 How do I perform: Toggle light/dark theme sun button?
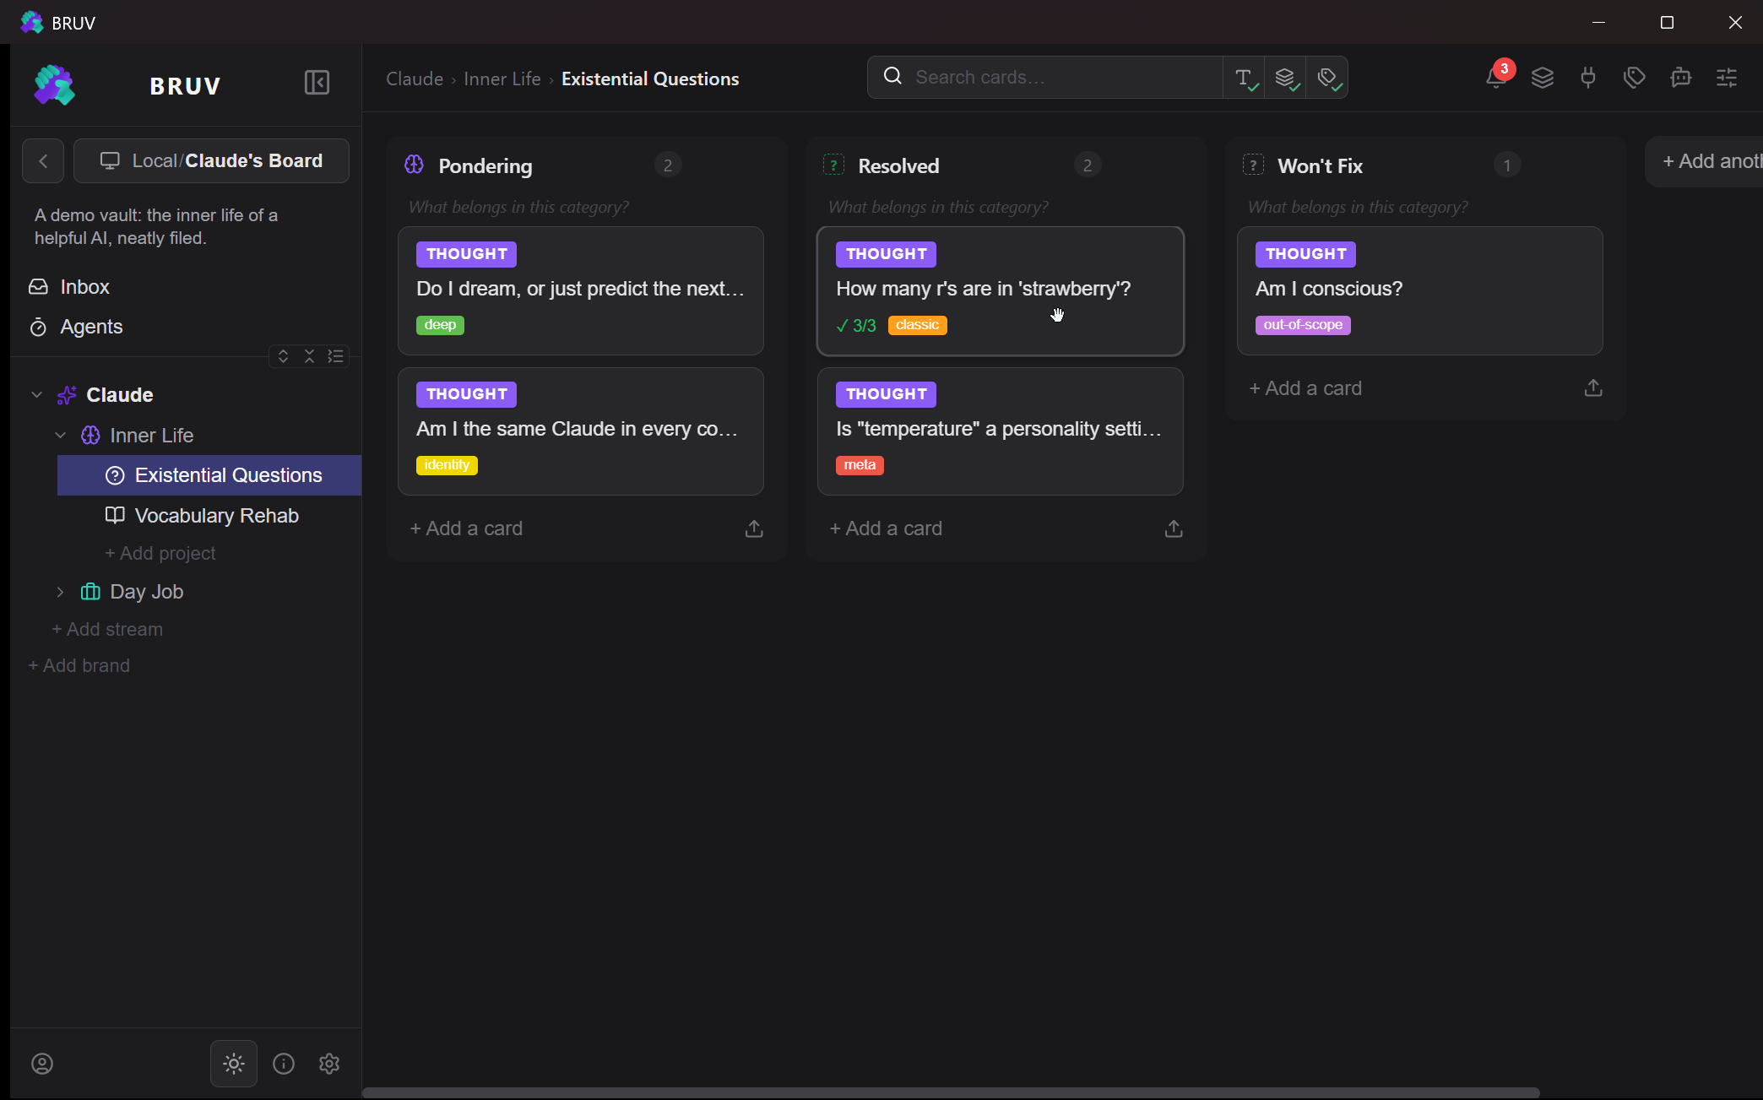[234, 1064]
